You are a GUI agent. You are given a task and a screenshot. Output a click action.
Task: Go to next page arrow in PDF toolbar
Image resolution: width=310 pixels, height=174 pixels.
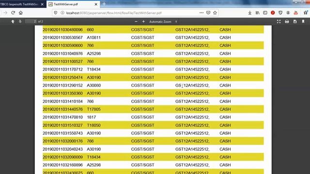pyautogui.click(x=20, y=21)
